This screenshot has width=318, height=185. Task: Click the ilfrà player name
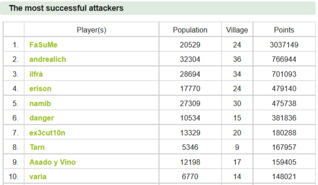pyautogui.click(x=36, y=74)
